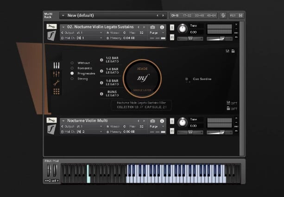Expand Nocturne Violin Legato Sustains name dropdown

point(63,27)
